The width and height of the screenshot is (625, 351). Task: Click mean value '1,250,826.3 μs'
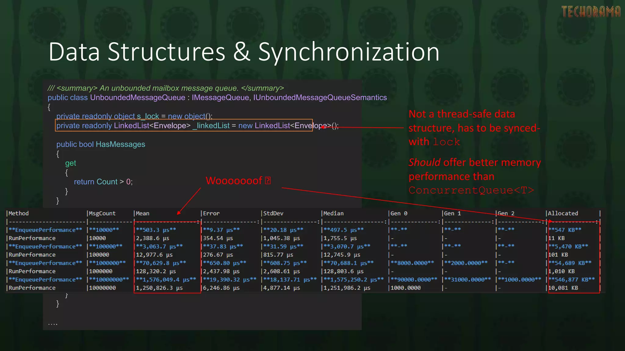click(159, 288)
